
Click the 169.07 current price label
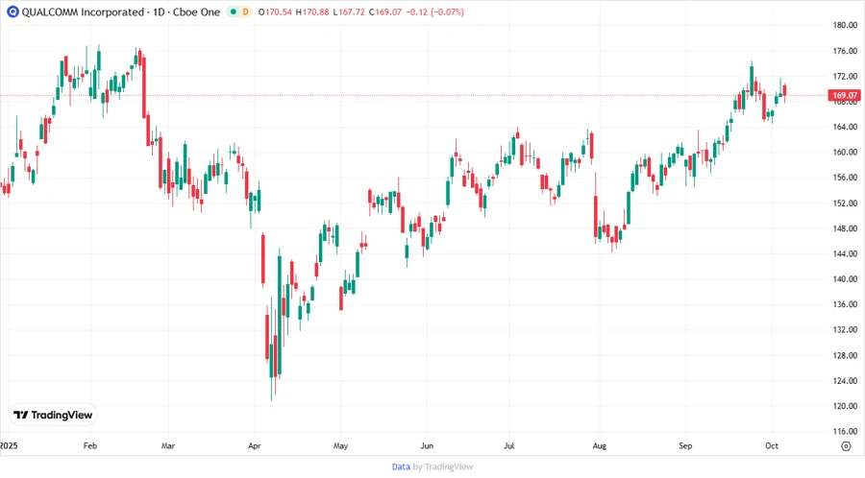click(845, 95)
